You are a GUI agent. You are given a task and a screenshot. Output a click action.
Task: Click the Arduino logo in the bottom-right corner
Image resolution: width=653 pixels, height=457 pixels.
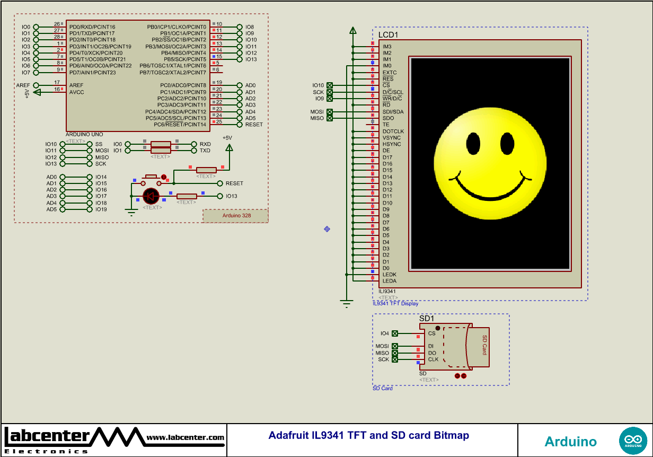(x=632, y=440)
